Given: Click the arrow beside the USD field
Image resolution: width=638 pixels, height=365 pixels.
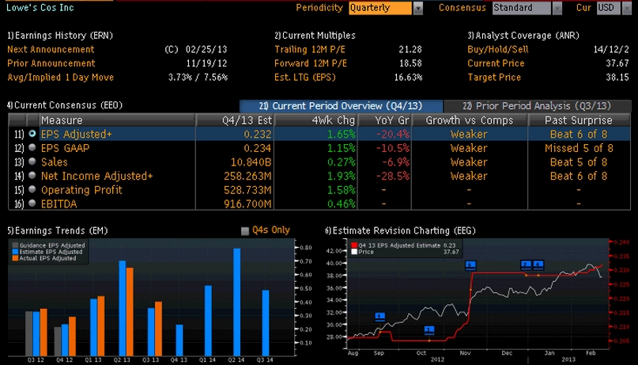Looking at the screenshot, I should tap(627, 8).
